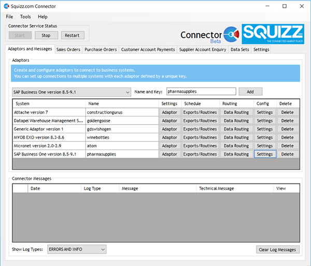Delete the atom adaptor

pyautogui.click(x=287, y=146)
